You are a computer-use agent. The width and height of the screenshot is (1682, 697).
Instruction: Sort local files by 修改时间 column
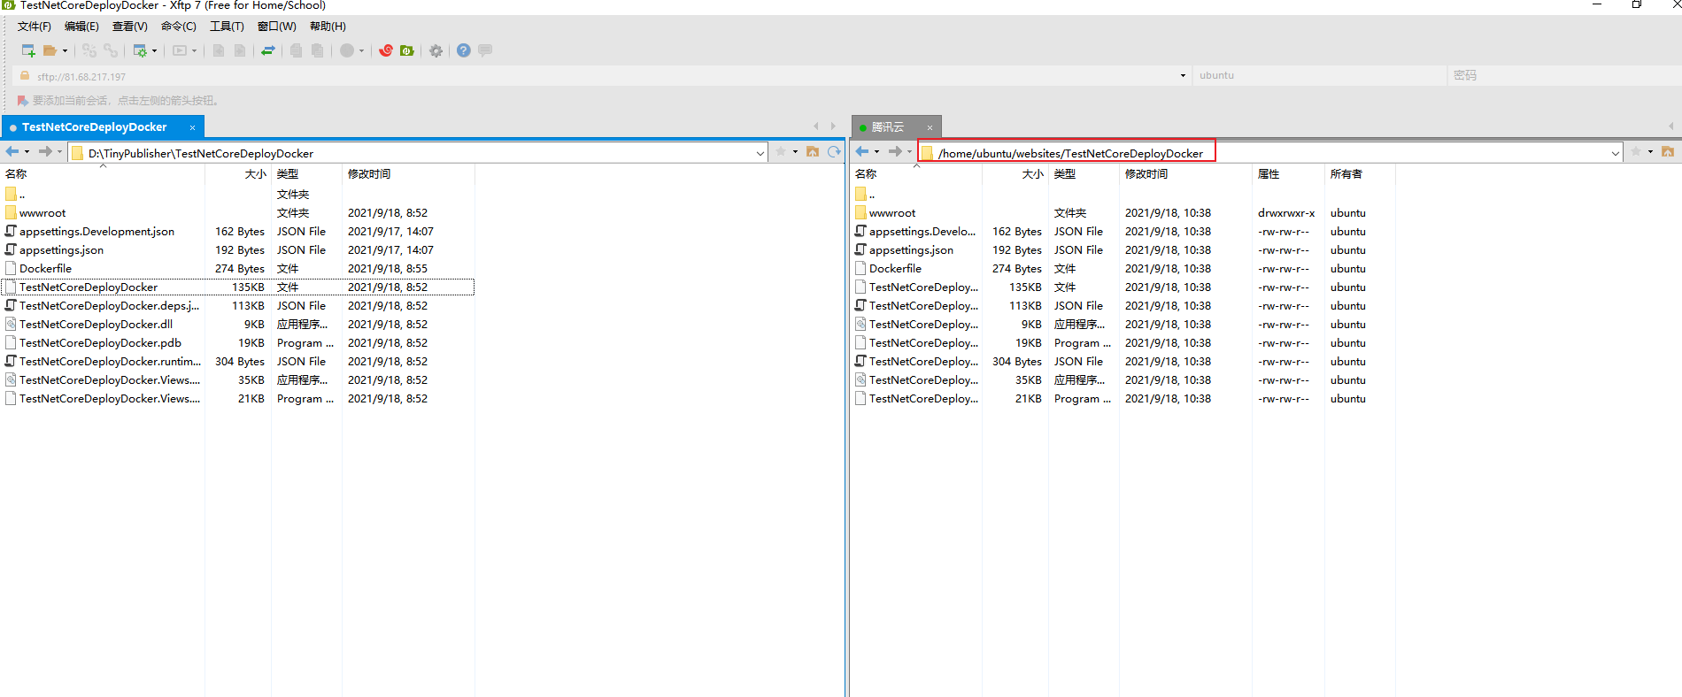pos(369,174)
